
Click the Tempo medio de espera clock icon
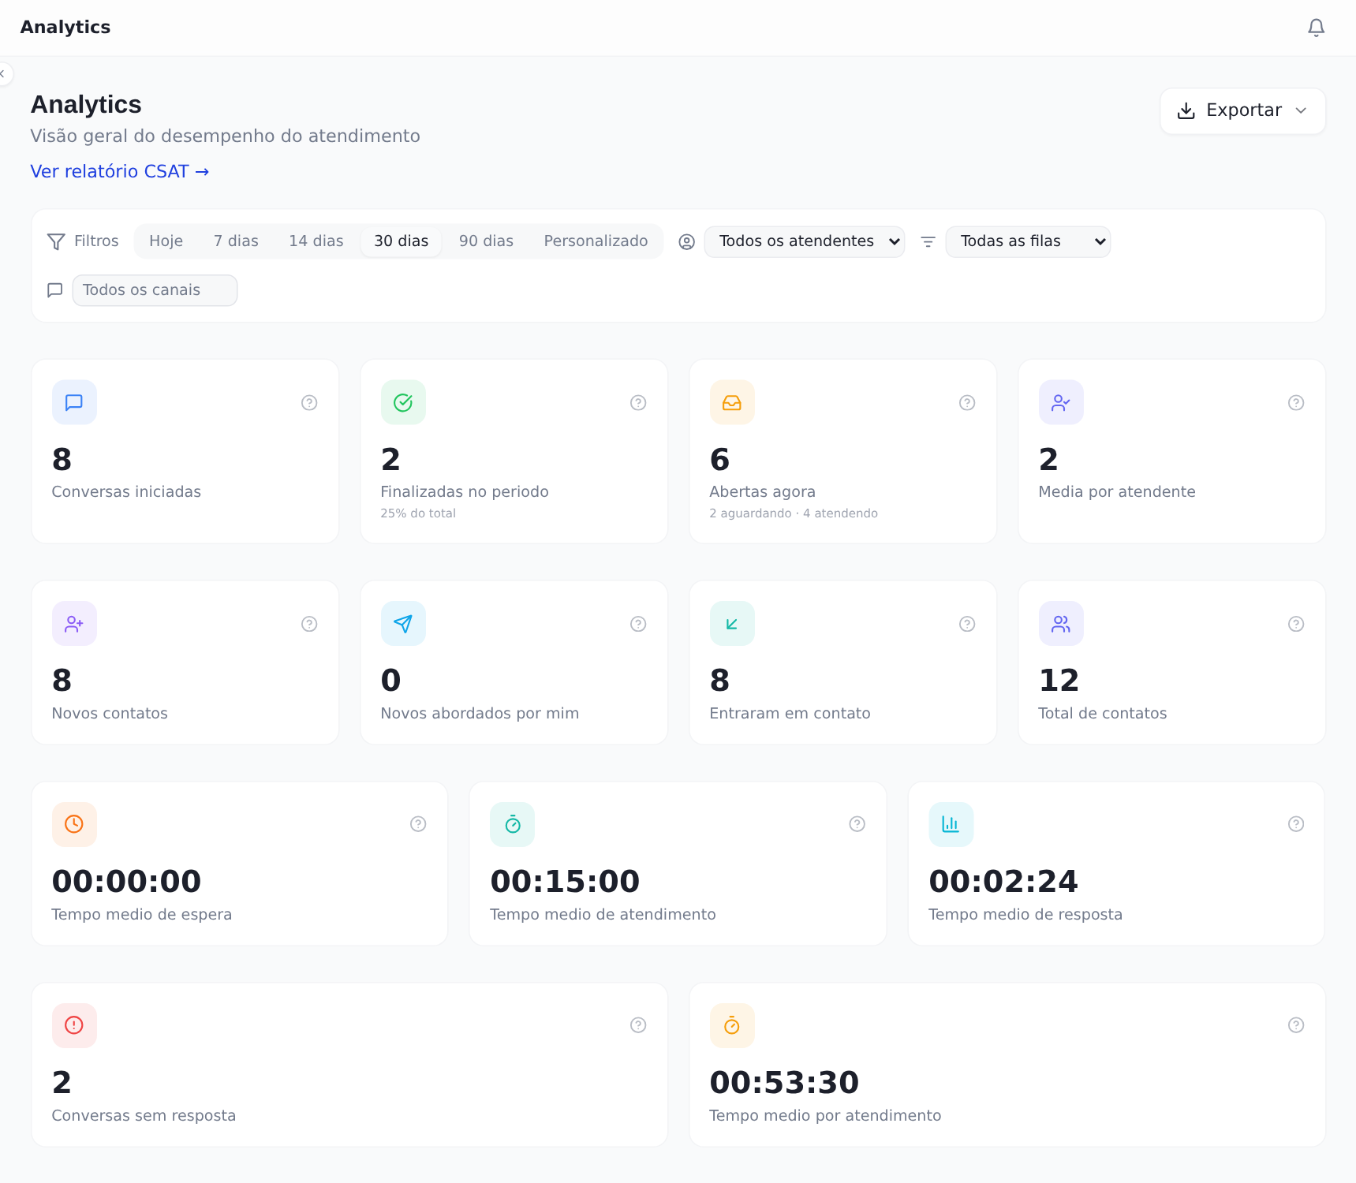(x=74, y=825)
